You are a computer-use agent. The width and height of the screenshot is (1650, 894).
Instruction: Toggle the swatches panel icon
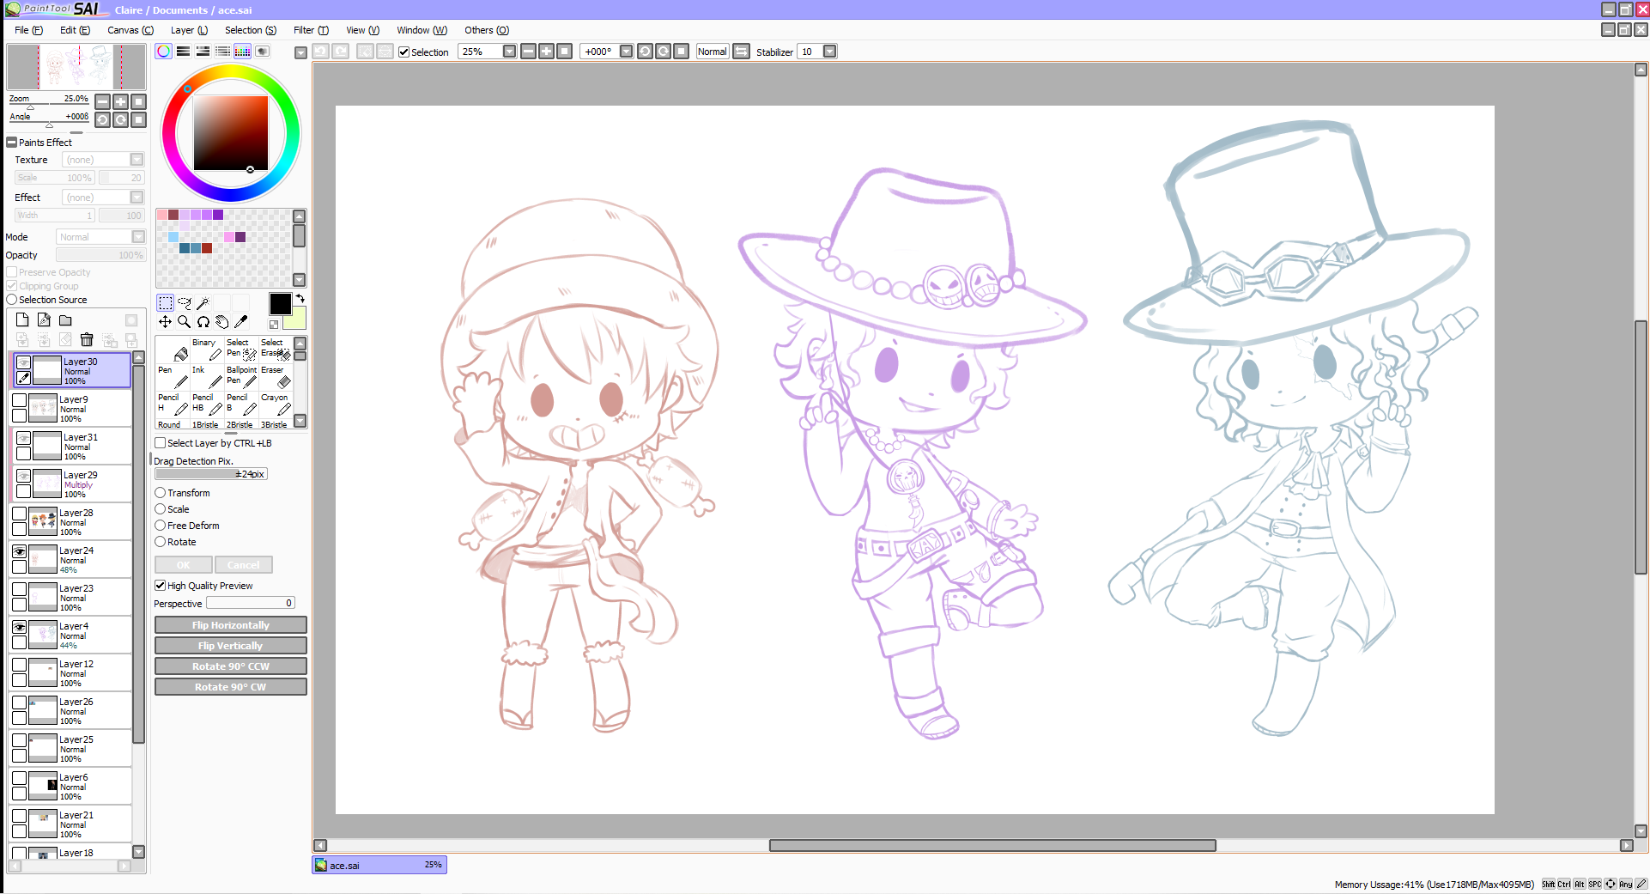pyautogui.click(x=242, y=52)
